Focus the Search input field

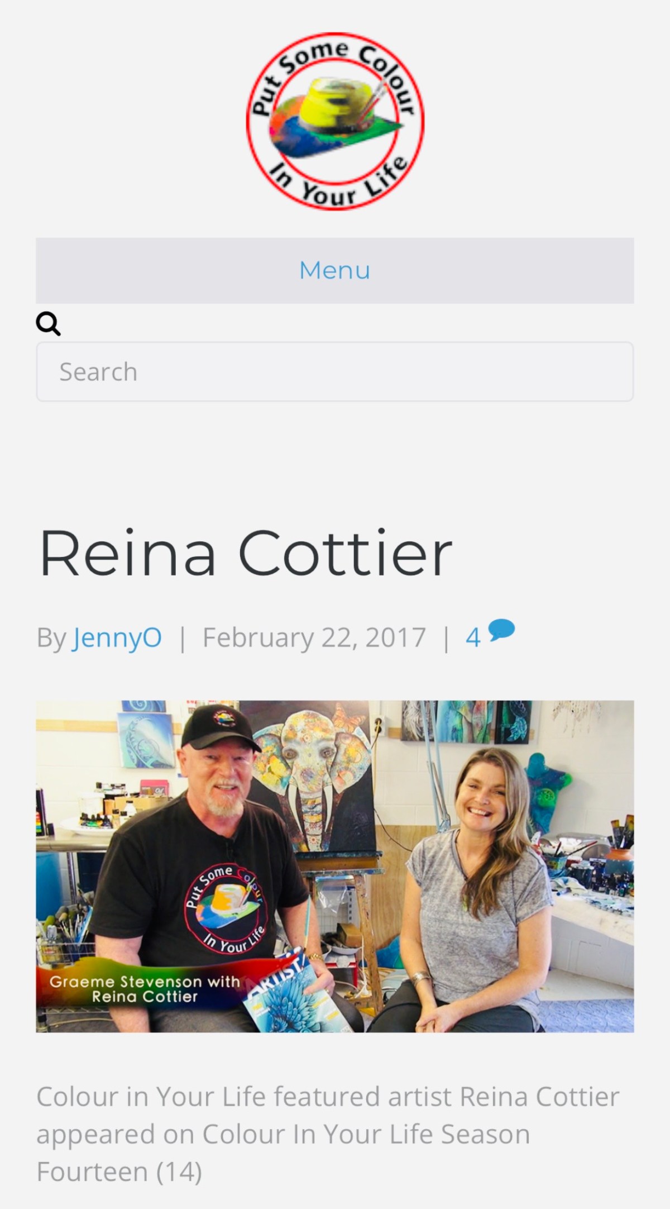tap(335, 372)
